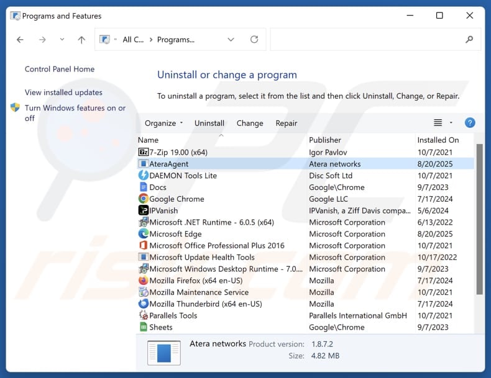The image size is (491, 378).
Task: Open the Organize dropdown menu
Action: pos(163,123)
